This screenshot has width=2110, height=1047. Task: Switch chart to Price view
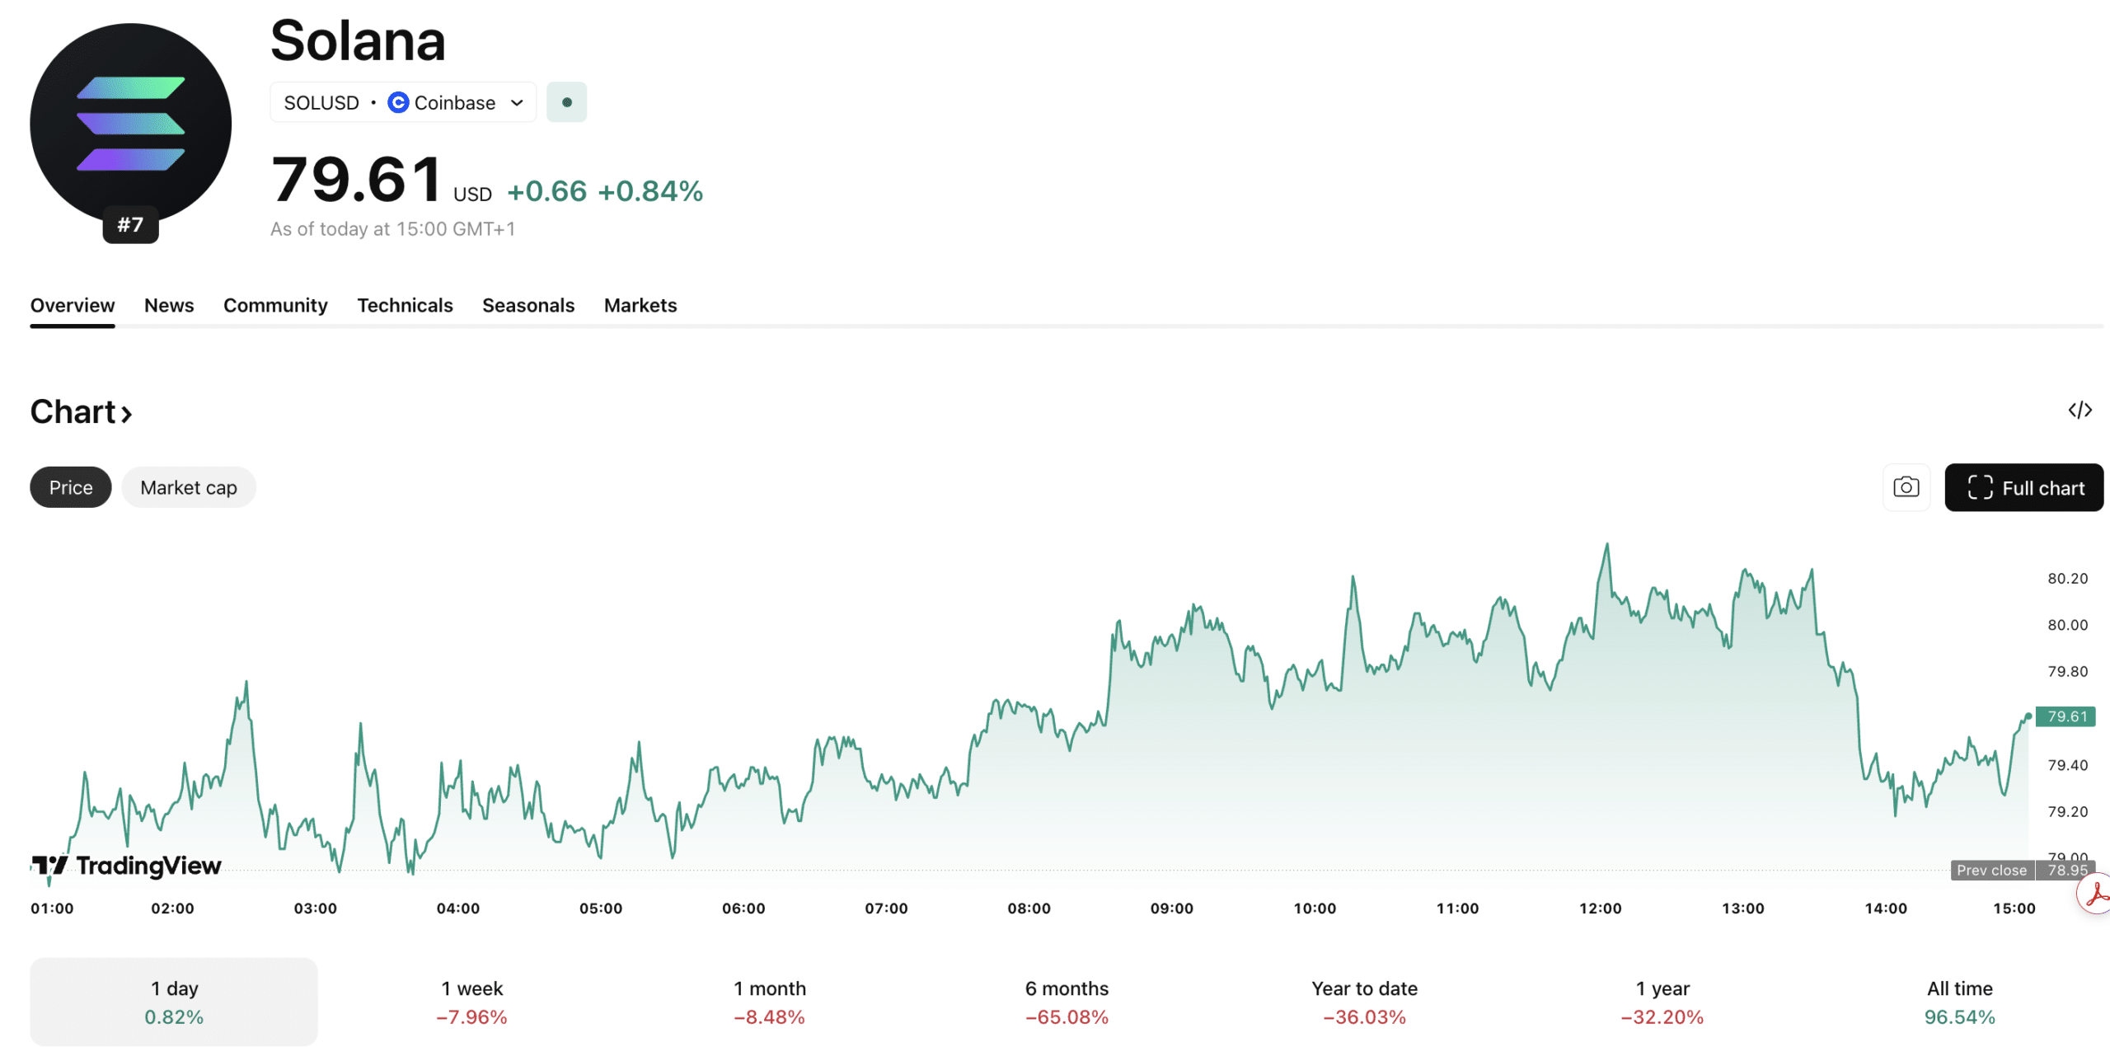pos(71,487)
